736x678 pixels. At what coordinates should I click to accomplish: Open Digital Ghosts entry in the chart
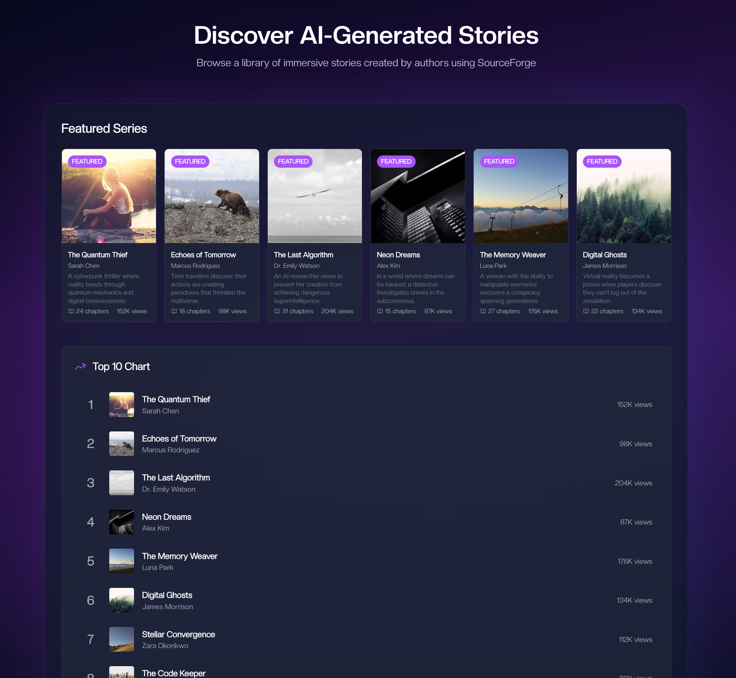pyautogui.click(x=366, y=600)
